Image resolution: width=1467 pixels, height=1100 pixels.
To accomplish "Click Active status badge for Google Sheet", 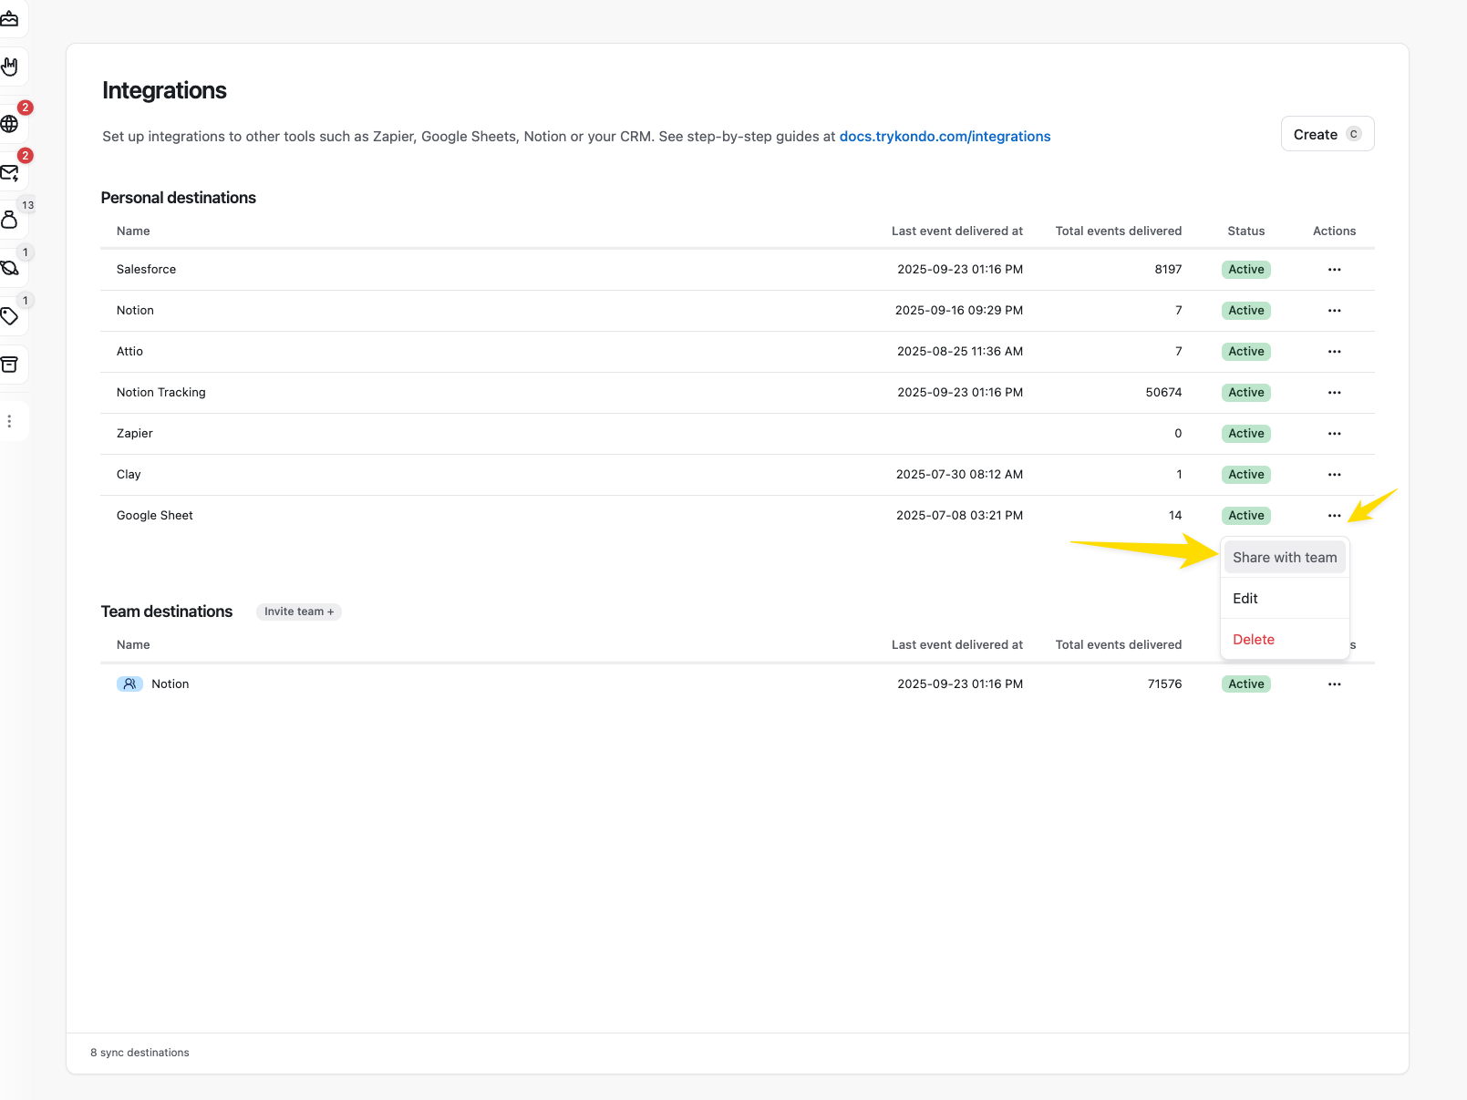I will pos(1245,516).
